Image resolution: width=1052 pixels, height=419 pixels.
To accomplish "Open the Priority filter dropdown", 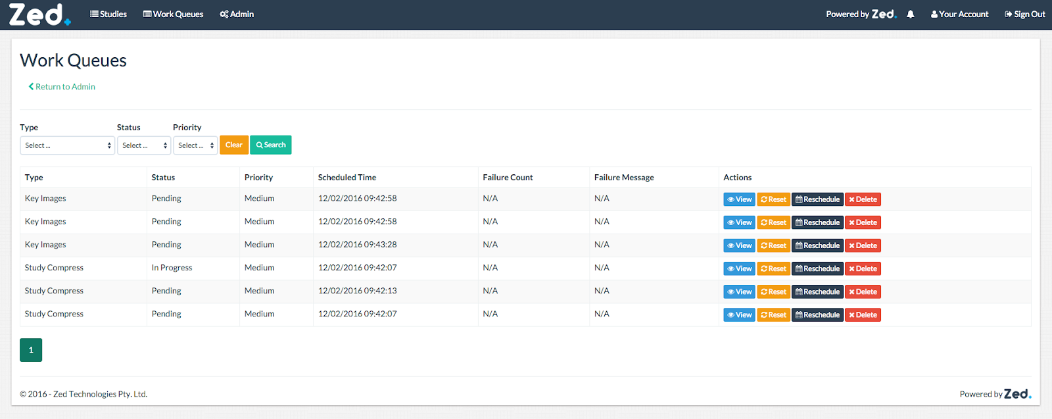I will [195, 145].
